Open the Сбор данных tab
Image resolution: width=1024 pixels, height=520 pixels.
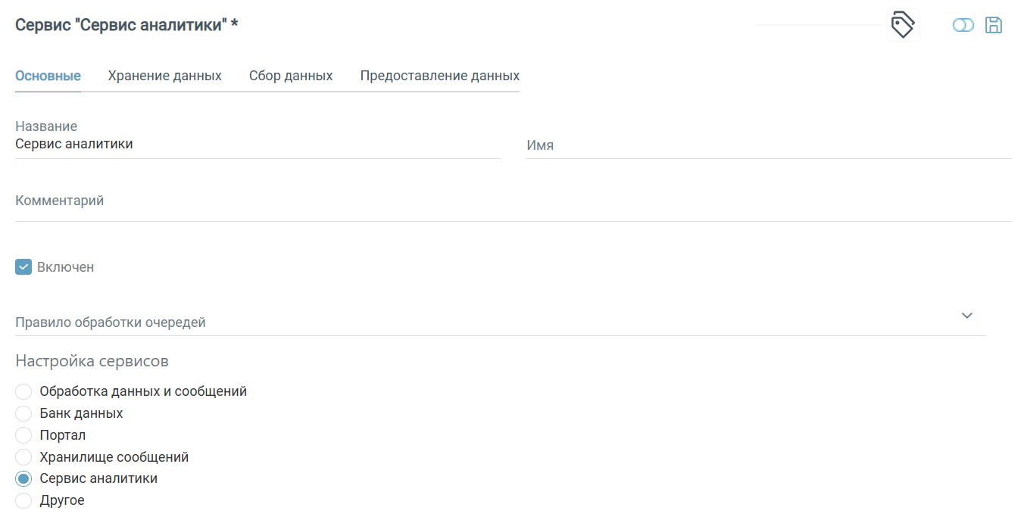(x=291, y=75)
